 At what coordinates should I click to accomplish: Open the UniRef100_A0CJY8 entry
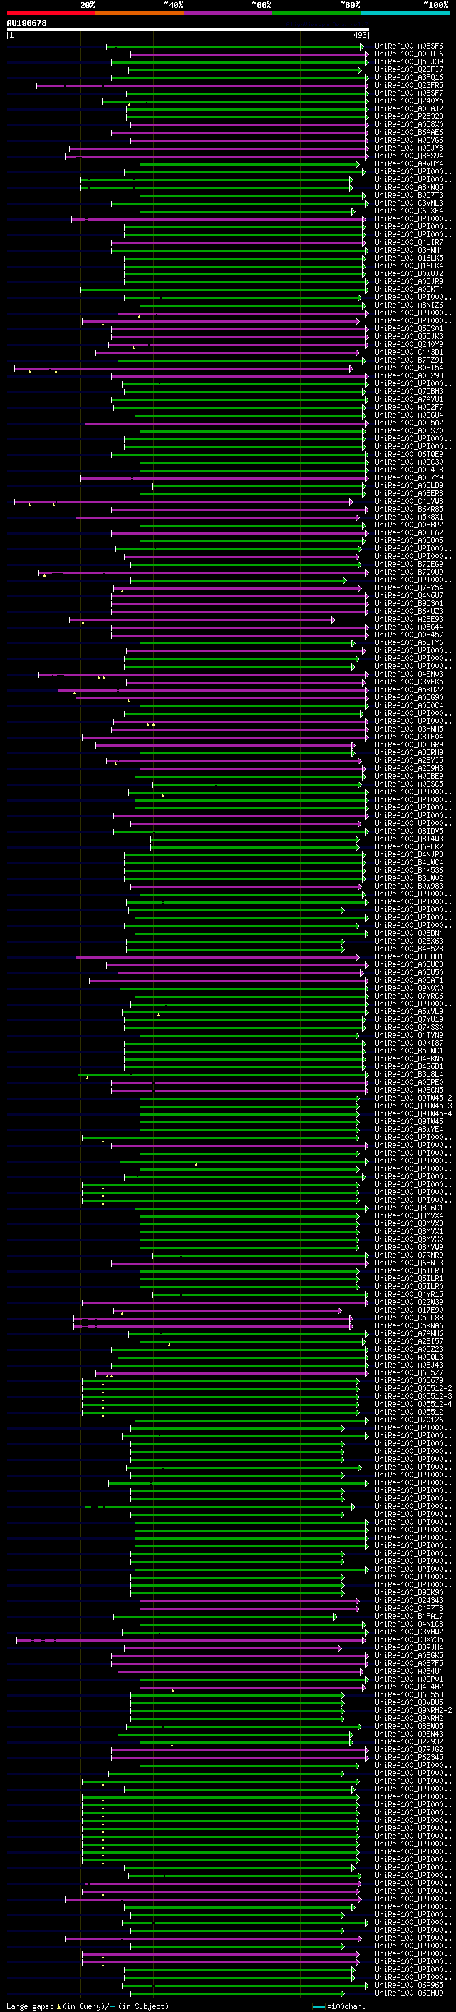pos(409,148)
